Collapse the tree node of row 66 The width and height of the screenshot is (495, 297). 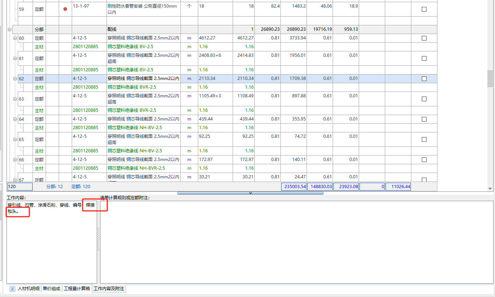coord(15,160)
